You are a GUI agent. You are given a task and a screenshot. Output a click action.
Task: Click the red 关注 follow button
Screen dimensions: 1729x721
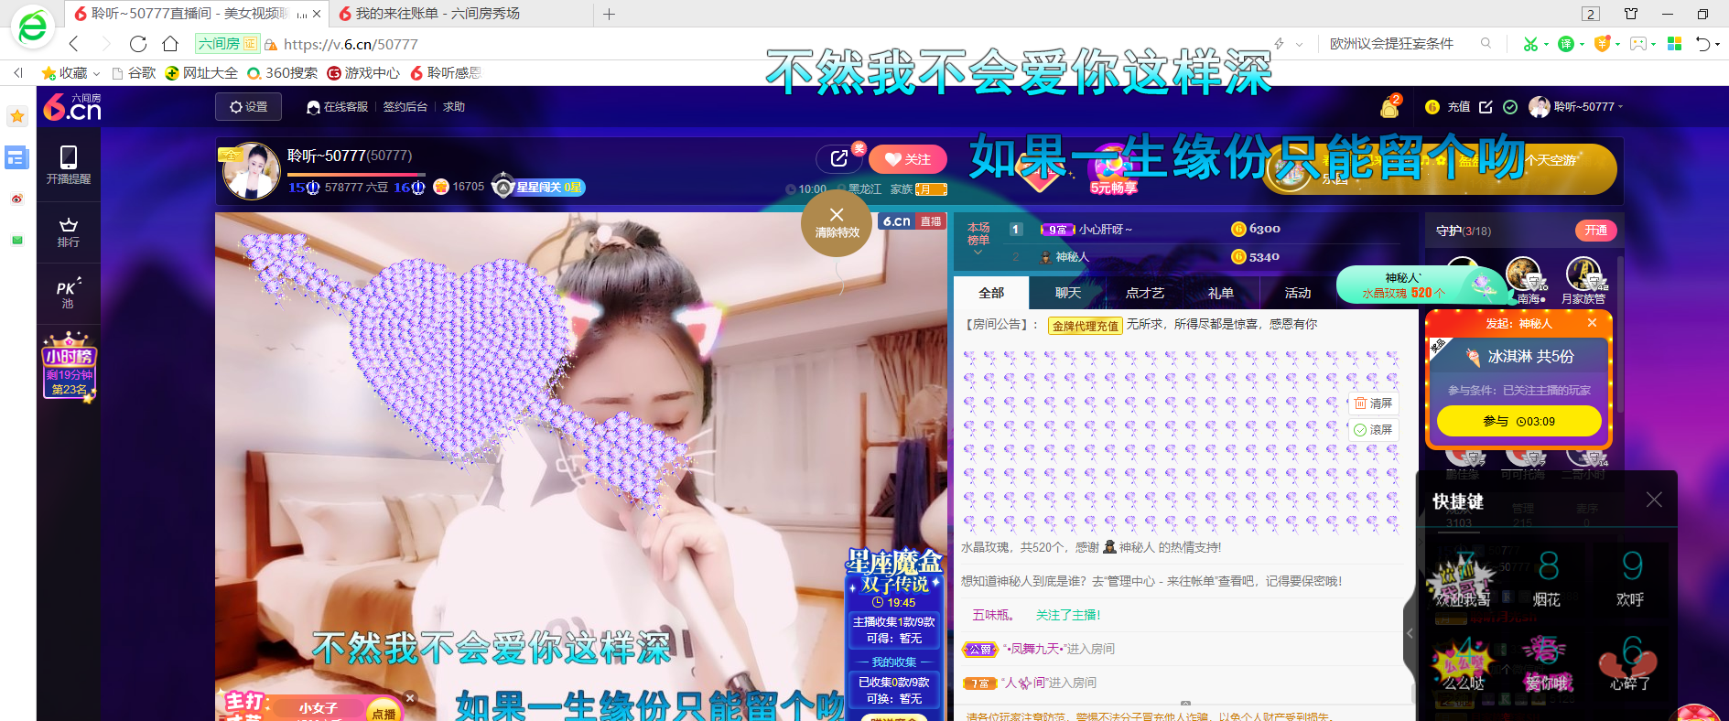907,159
